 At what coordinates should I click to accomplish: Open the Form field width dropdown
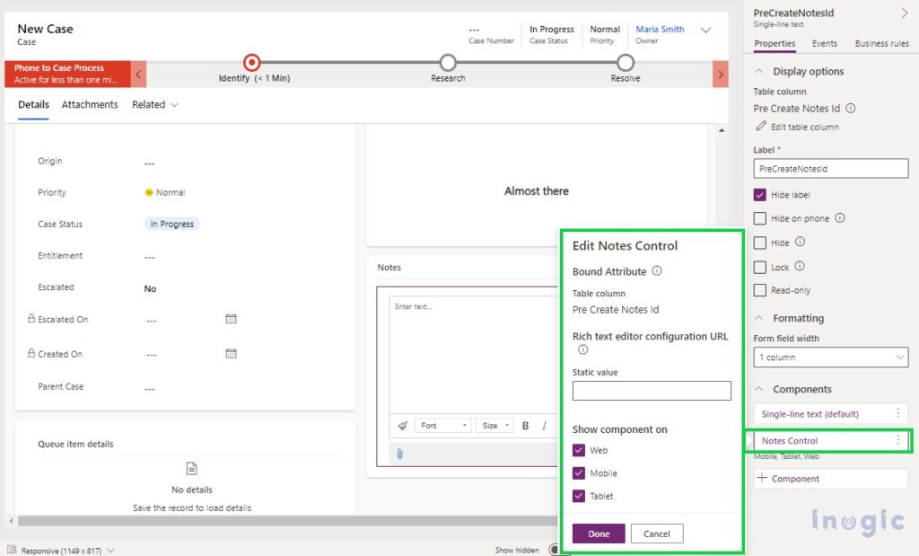[830, 357]
